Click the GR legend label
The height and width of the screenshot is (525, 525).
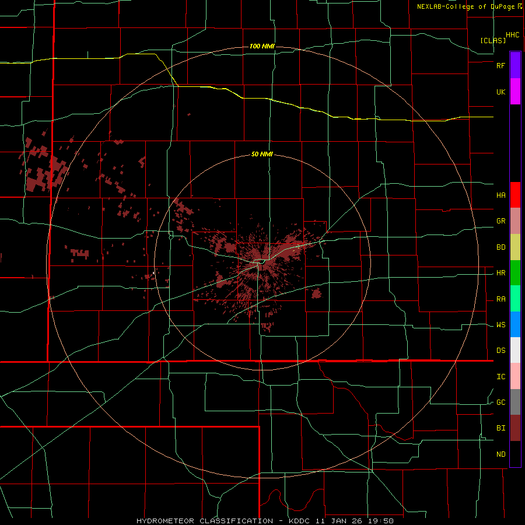[x=501, y=221]
